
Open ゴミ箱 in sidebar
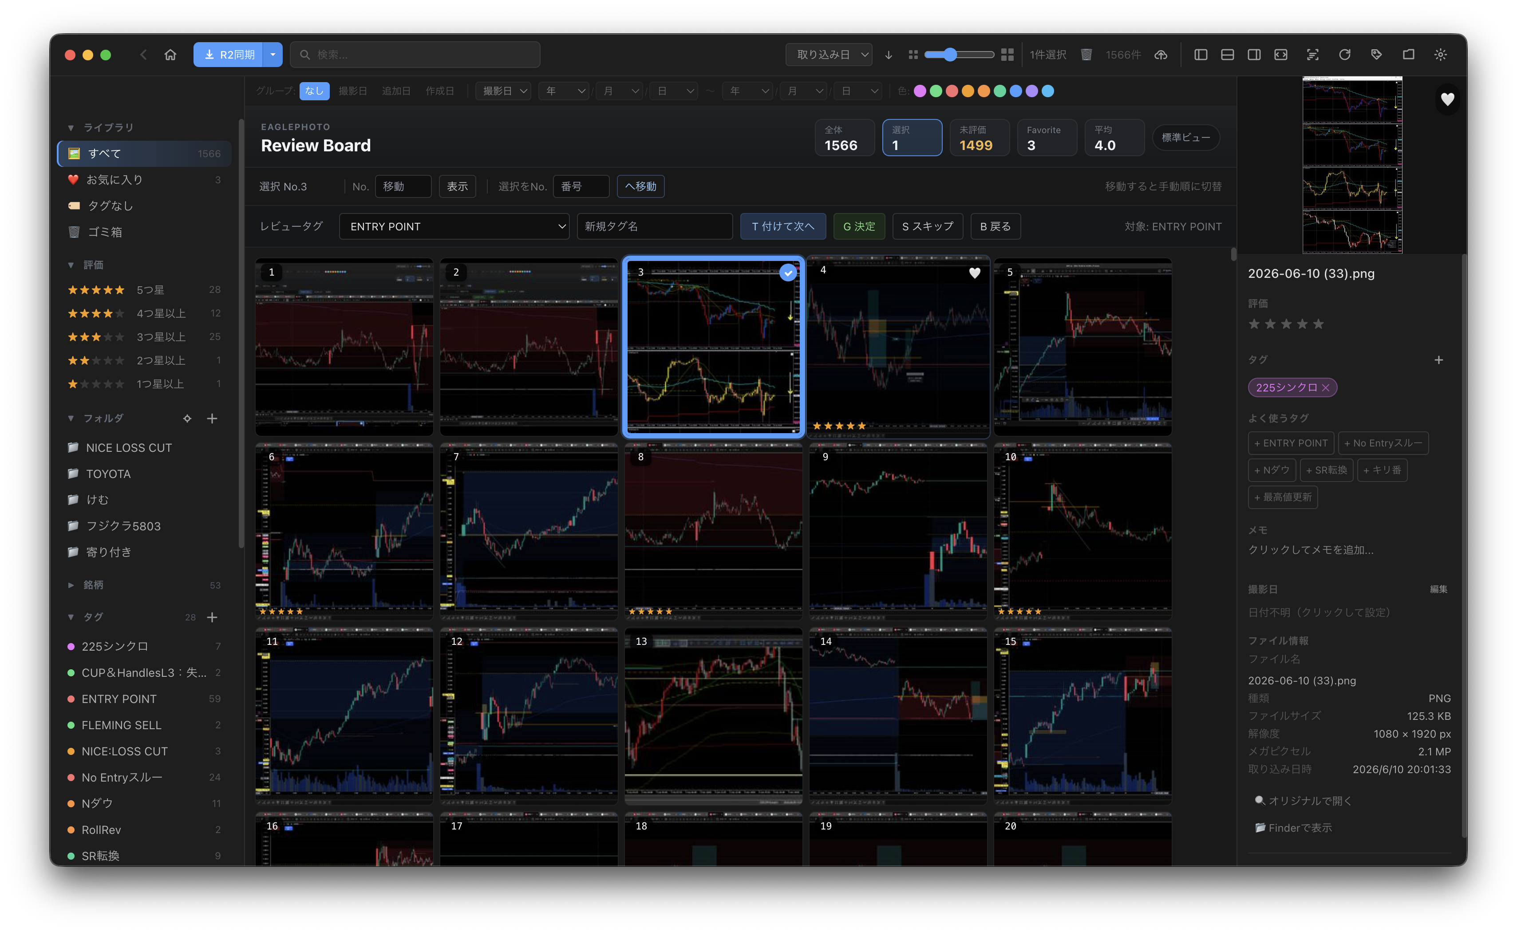(x=144, y=233)
